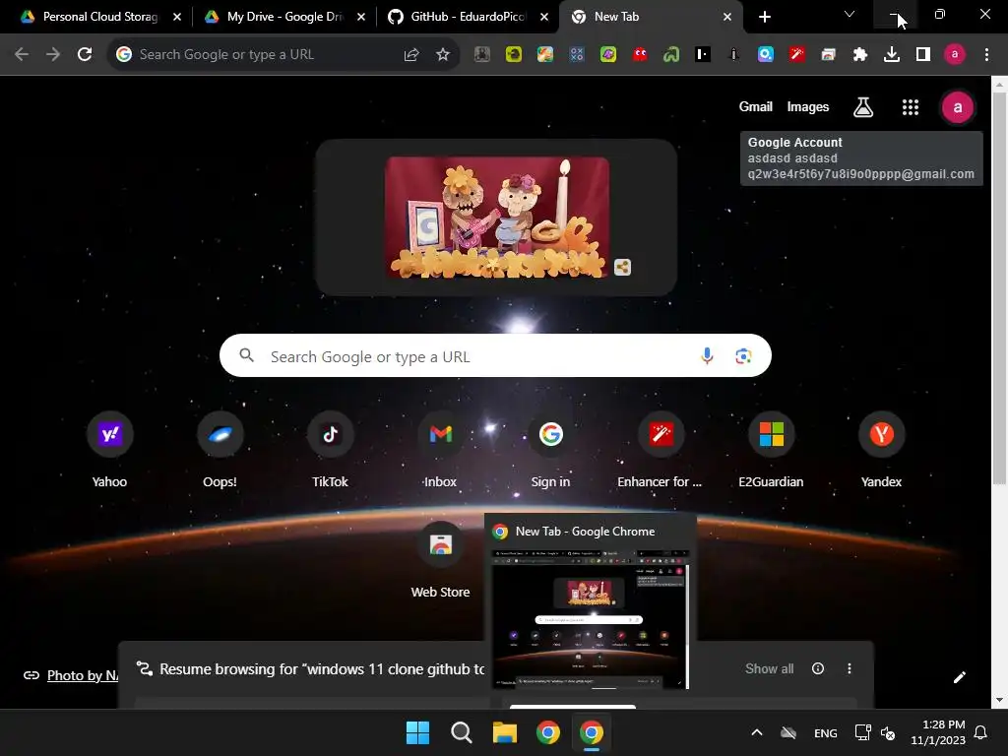Open the Resume browsing card three-dot menu
Screen dimensions: 1008x756
point(850,668)
